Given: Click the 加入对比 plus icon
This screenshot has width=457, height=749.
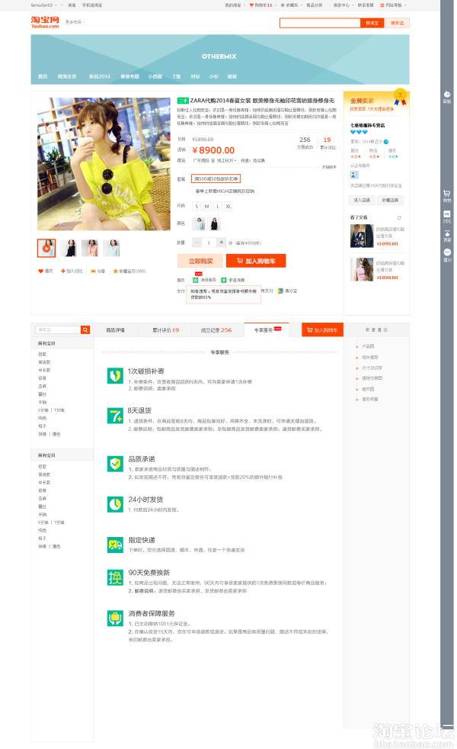Looking at the screenshot, I should pyautogui.click(x=63, y=271).
